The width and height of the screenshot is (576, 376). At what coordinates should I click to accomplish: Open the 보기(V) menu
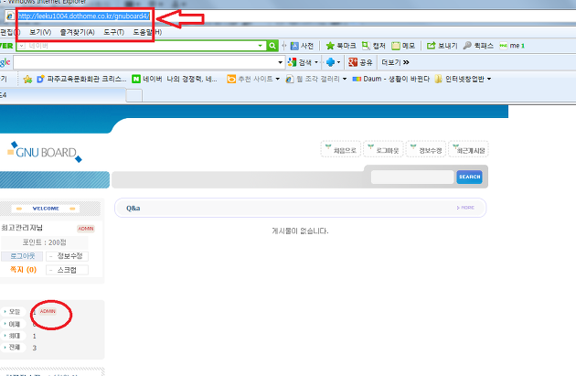[40, 32]
